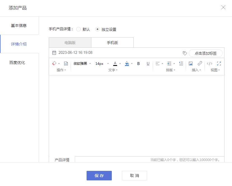Switch to the 电脑版 tab
232x186 pixels.
(x=70, y=43)
